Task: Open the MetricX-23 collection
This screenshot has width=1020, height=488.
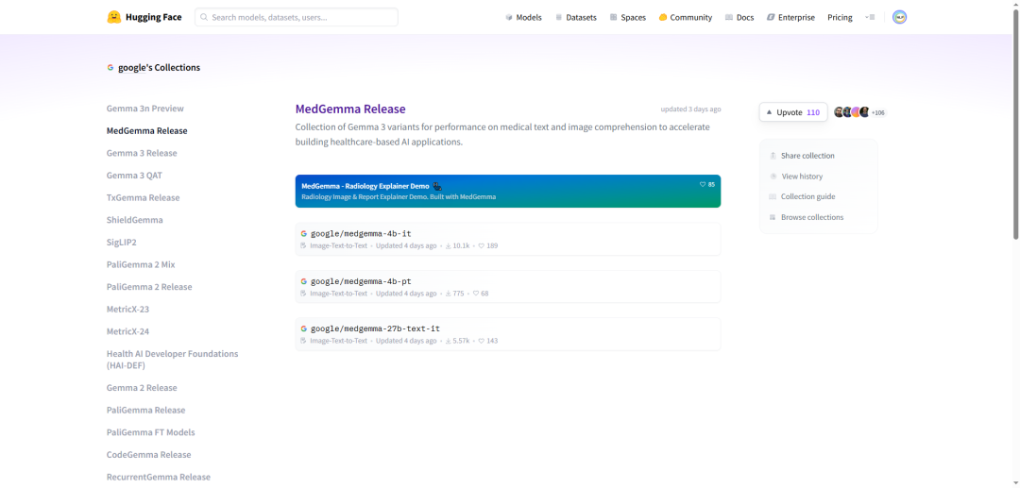Action: [x=128, y=310]
